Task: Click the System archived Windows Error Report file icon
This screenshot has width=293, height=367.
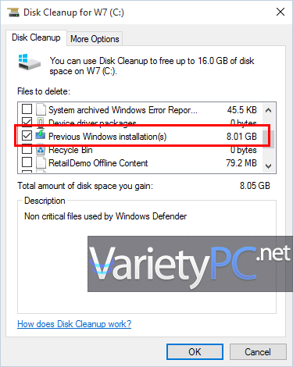Action: click(41, 109)
